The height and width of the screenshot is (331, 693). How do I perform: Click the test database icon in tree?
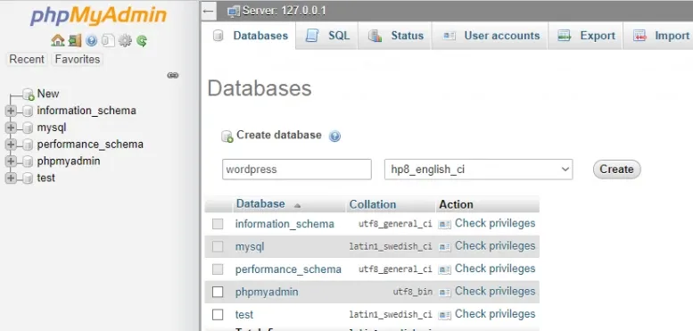click(x=28, y=178)
